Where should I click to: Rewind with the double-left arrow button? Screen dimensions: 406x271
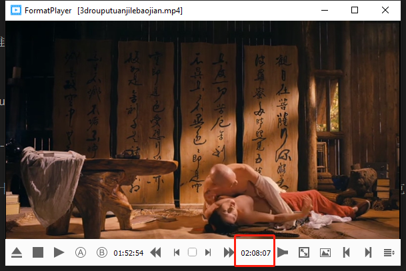155,252
